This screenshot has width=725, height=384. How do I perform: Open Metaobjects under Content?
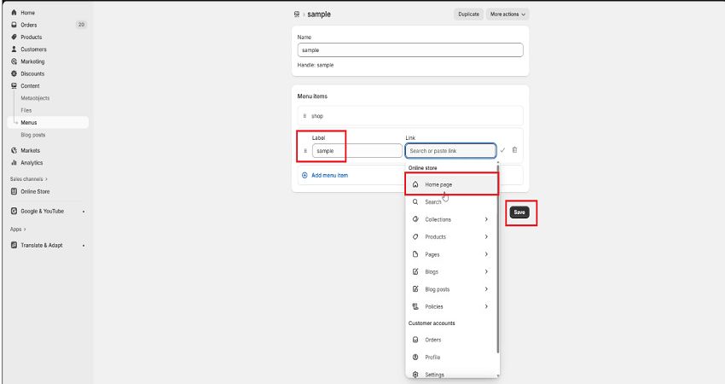(35, 98)
